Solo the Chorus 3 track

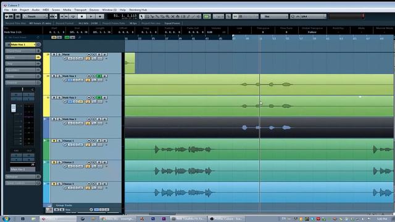[x=59, y=184]
